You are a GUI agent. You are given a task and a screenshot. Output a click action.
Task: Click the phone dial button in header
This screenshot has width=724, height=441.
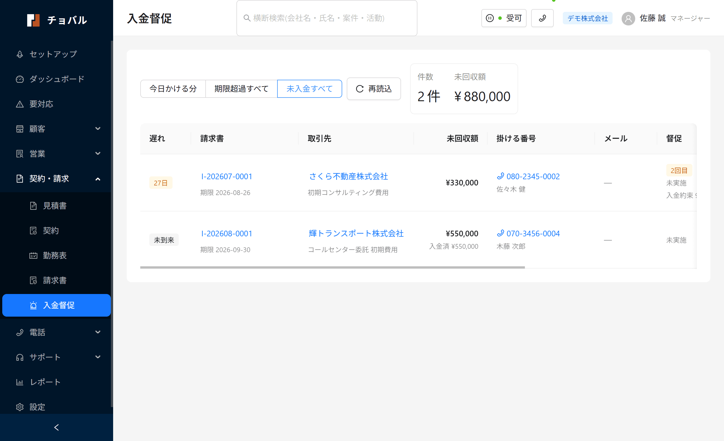pyautogui.click(x=542, y=18)
